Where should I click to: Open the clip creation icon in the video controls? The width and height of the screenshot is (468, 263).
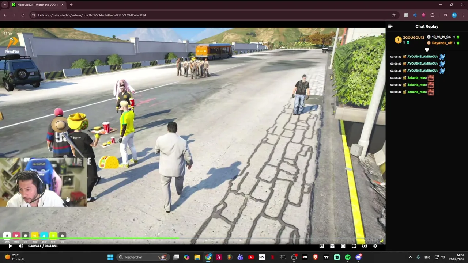[x=332, y=246]
